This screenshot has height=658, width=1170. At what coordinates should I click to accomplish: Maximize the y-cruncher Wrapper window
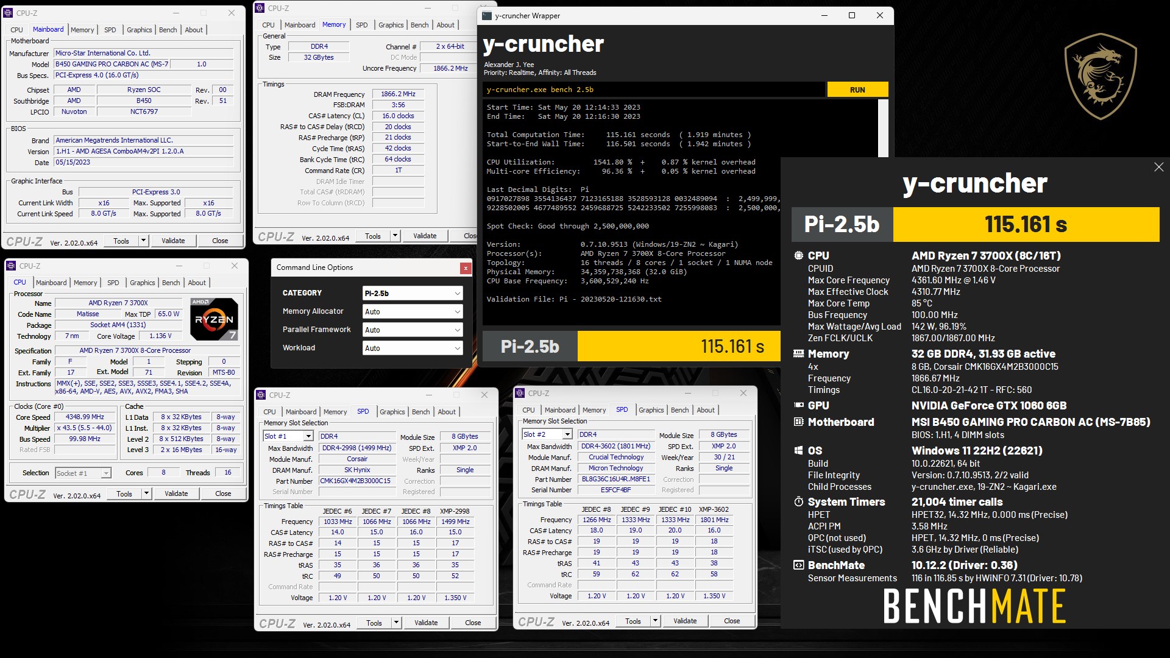pos(852,16)
